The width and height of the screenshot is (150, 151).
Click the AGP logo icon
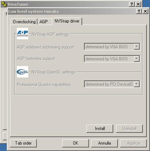[x=22, y=34]
